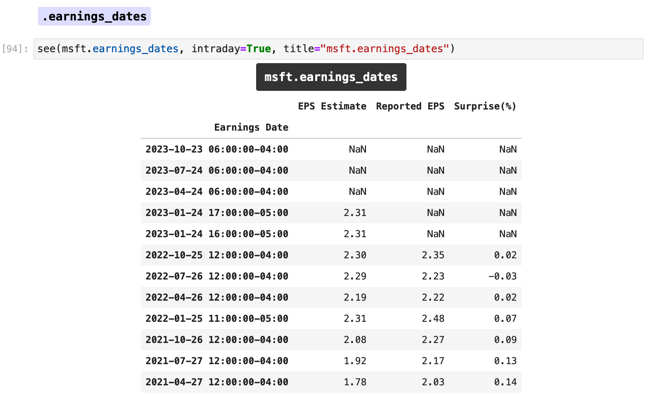Viewport: 648px width, 397px height.
Task: Click Reported EPS value 2.17
Action: [433, 361]
